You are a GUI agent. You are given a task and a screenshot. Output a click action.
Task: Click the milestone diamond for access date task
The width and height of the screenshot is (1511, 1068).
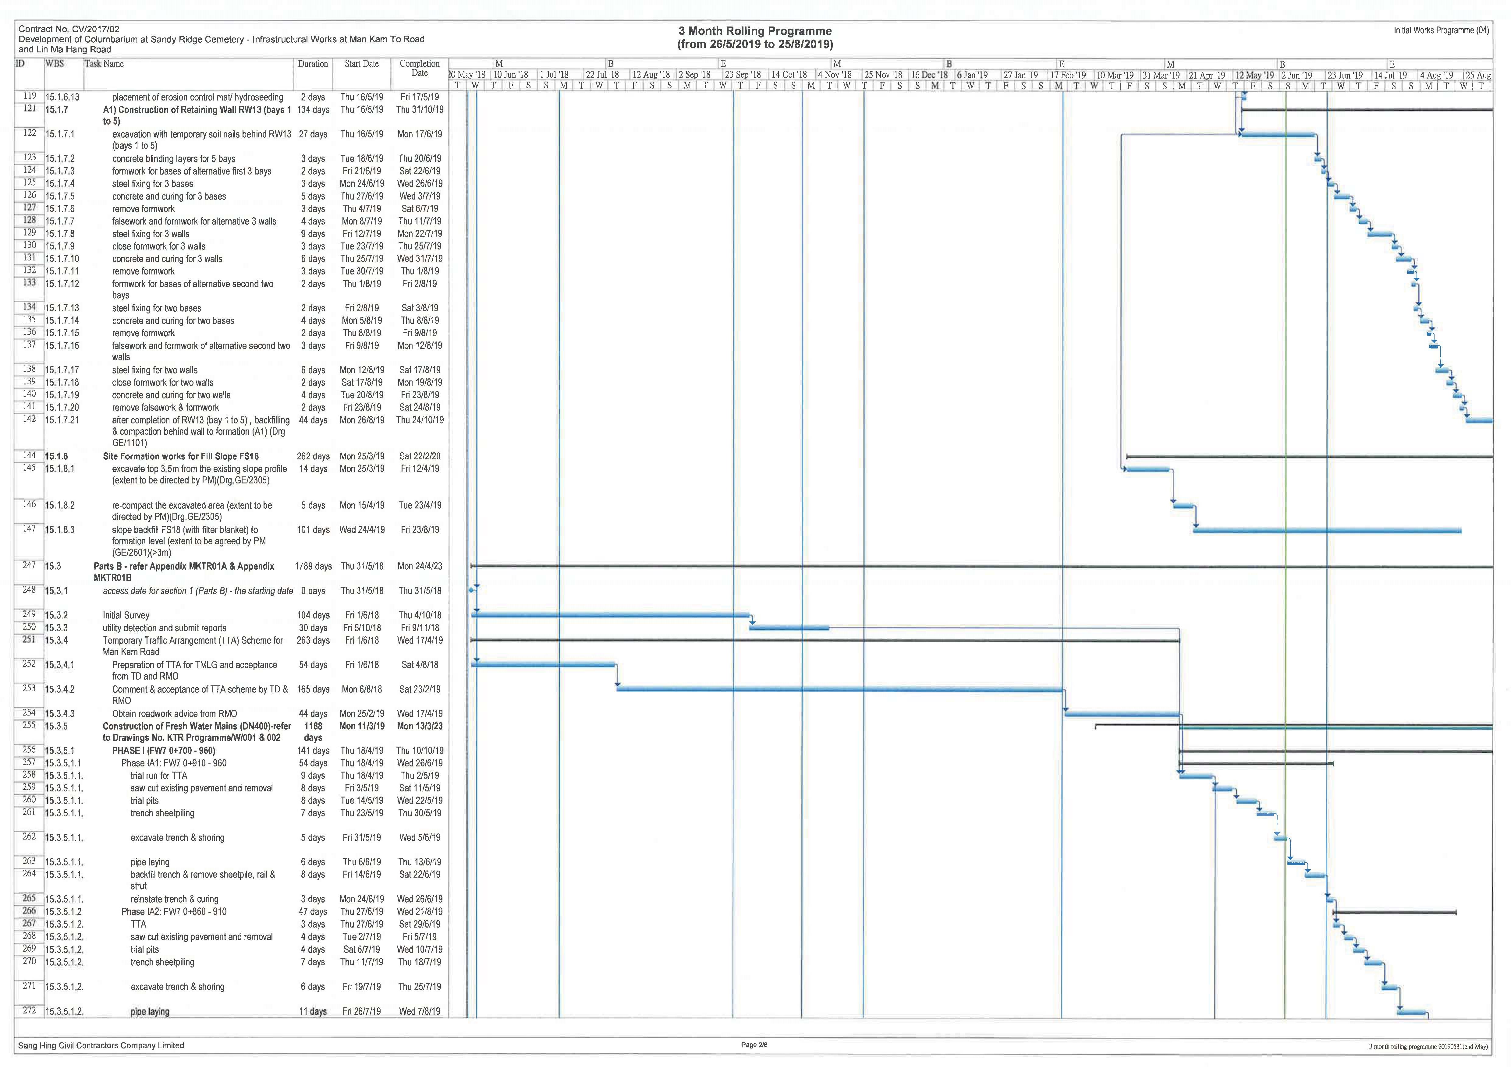[x=471, y=590]
